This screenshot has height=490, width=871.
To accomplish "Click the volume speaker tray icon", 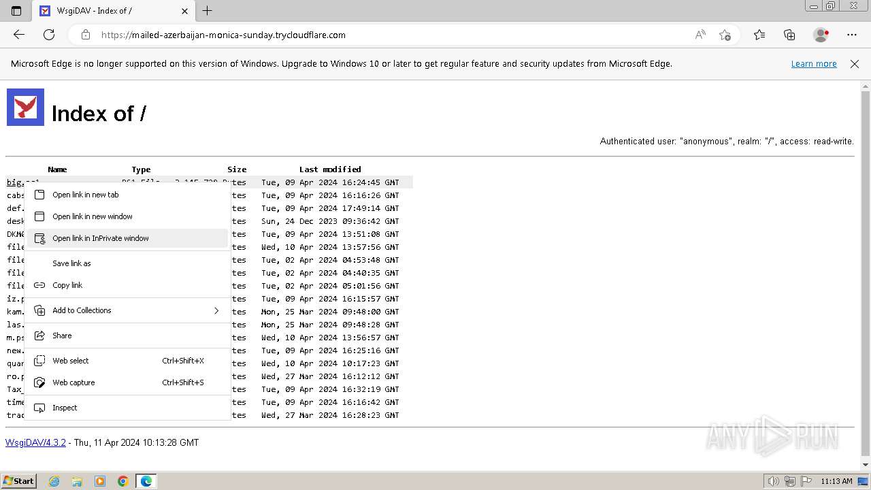I will coord(774,481).
